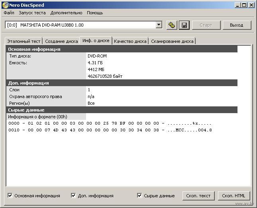This screenshot has height=208, width=257.
Task: Click the Доп. информация section header
Action: pyautogui.click(x=122, y=83)
